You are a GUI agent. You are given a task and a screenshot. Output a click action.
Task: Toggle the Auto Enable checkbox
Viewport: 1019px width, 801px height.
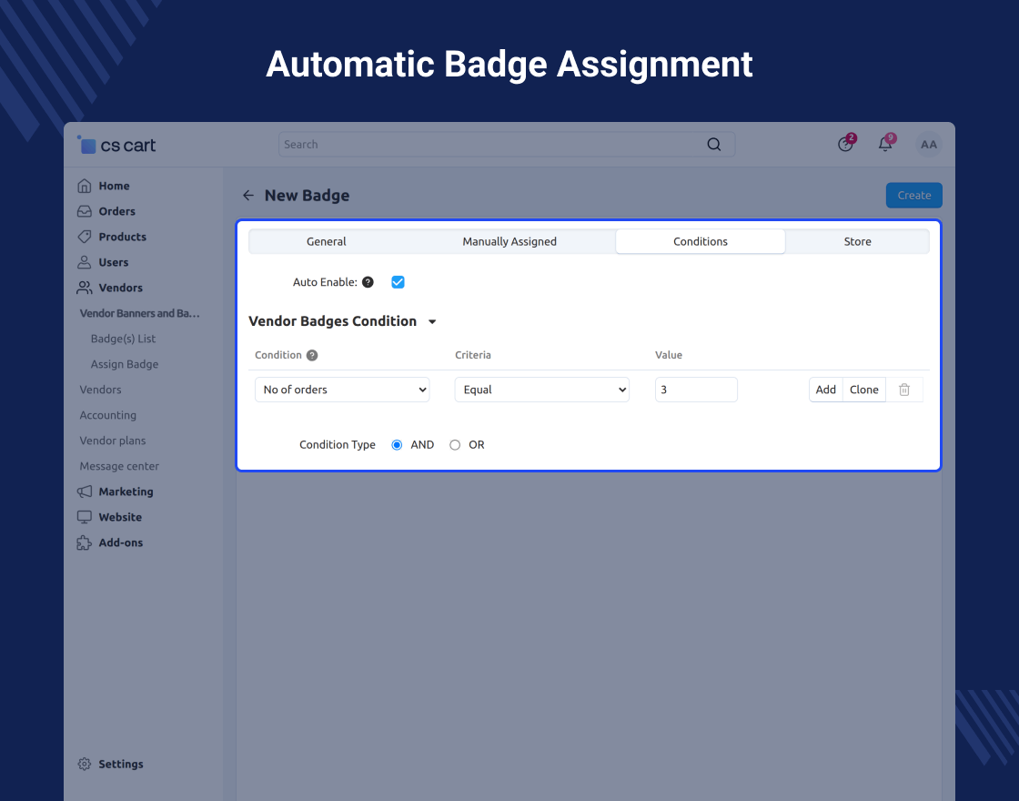click(x=398, y=282)
